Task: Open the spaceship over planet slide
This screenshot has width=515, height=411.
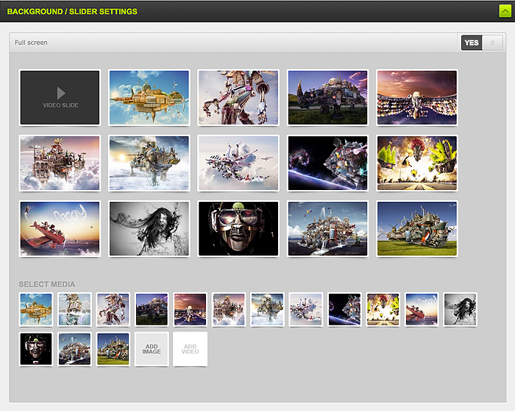Action: (327, 164)
